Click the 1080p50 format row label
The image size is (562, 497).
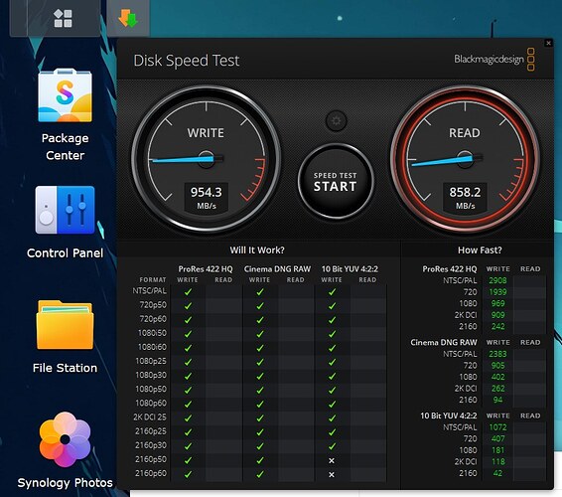click(151, 389)
